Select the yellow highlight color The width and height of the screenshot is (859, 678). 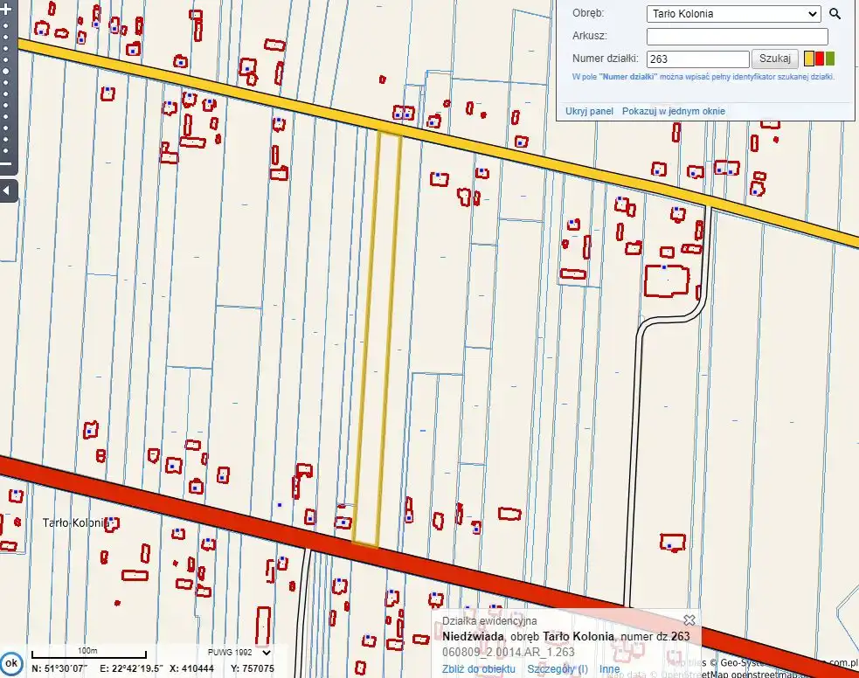pos(809,59)
